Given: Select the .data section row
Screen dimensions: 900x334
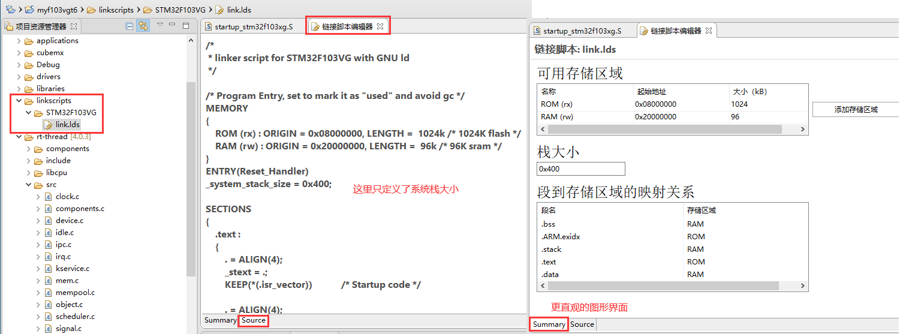Looking at the screenshot, I should (x=672, y=275).
